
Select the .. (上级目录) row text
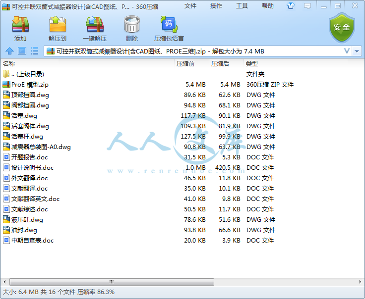pos(28,74)
